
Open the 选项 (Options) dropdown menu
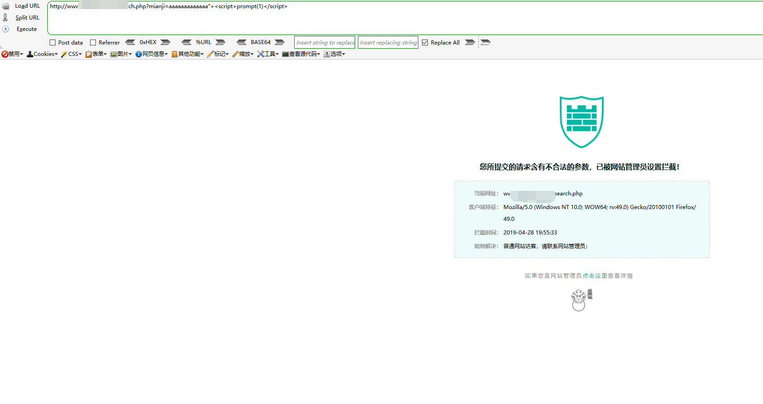(x=334, y=54)
